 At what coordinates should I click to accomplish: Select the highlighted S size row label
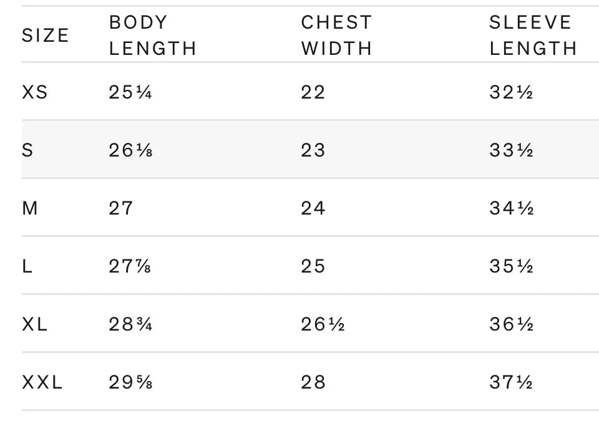pos(27,150)
